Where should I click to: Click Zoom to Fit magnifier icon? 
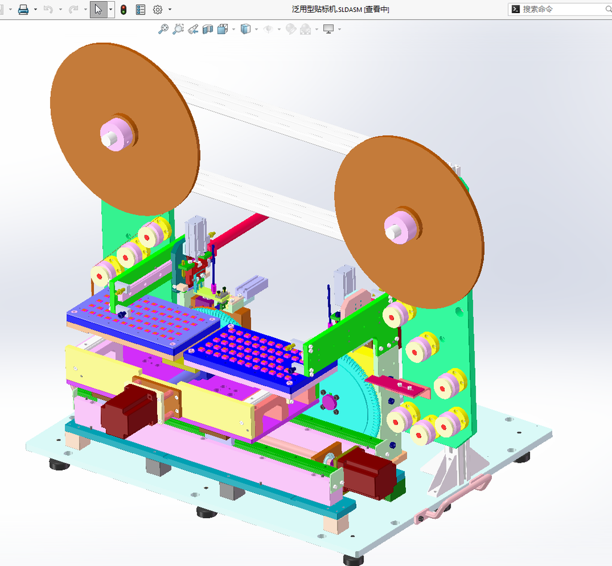tap(163, 29)
